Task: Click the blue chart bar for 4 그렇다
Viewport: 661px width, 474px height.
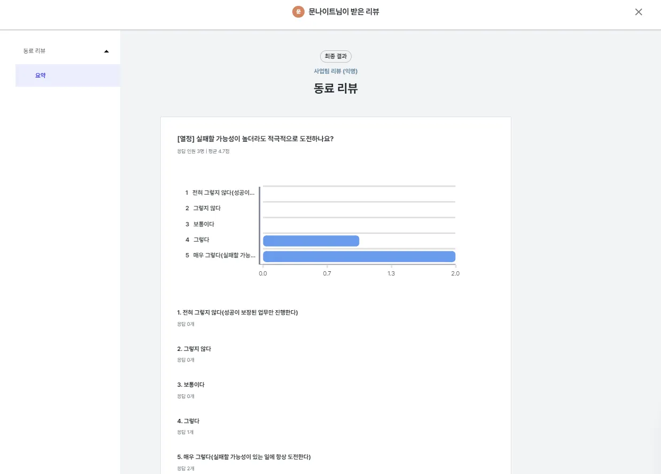Action: 311,241
